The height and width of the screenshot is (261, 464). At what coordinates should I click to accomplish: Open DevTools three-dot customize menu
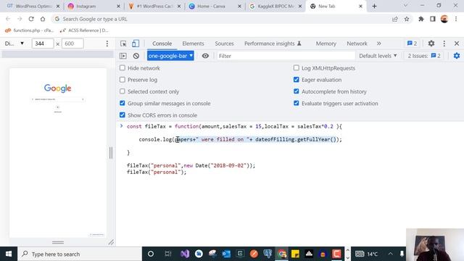[x=444, y=43]
